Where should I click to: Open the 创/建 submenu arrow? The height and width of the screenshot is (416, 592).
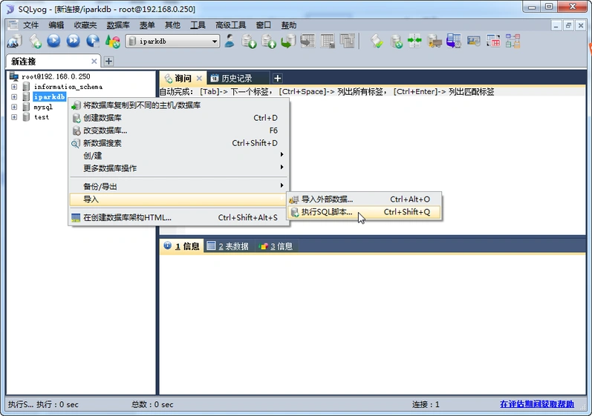pyautogui.click(x=282, y=155)
